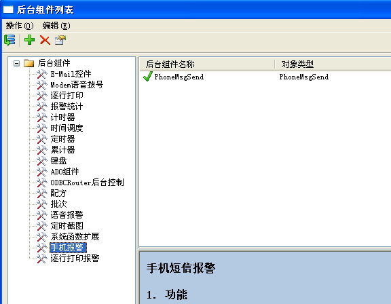Open the 操作(O) menu
Viewport: 391px width, 304px height.
pyautogui.click(x=20, y=26)
